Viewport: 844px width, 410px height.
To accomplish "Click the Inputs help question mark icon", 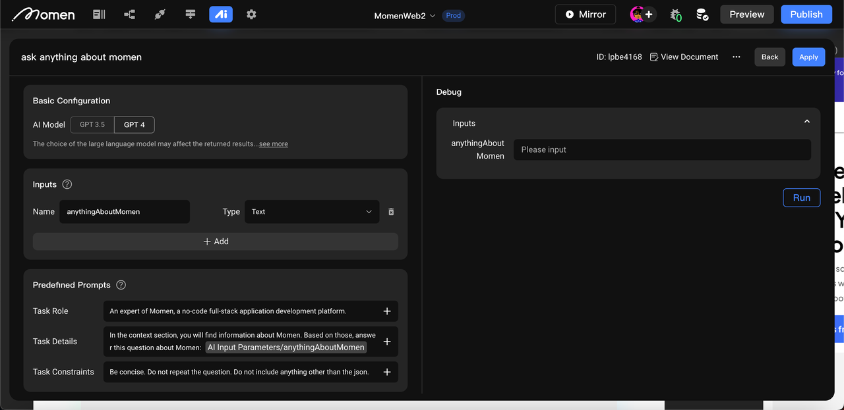I will coord(67,184).
